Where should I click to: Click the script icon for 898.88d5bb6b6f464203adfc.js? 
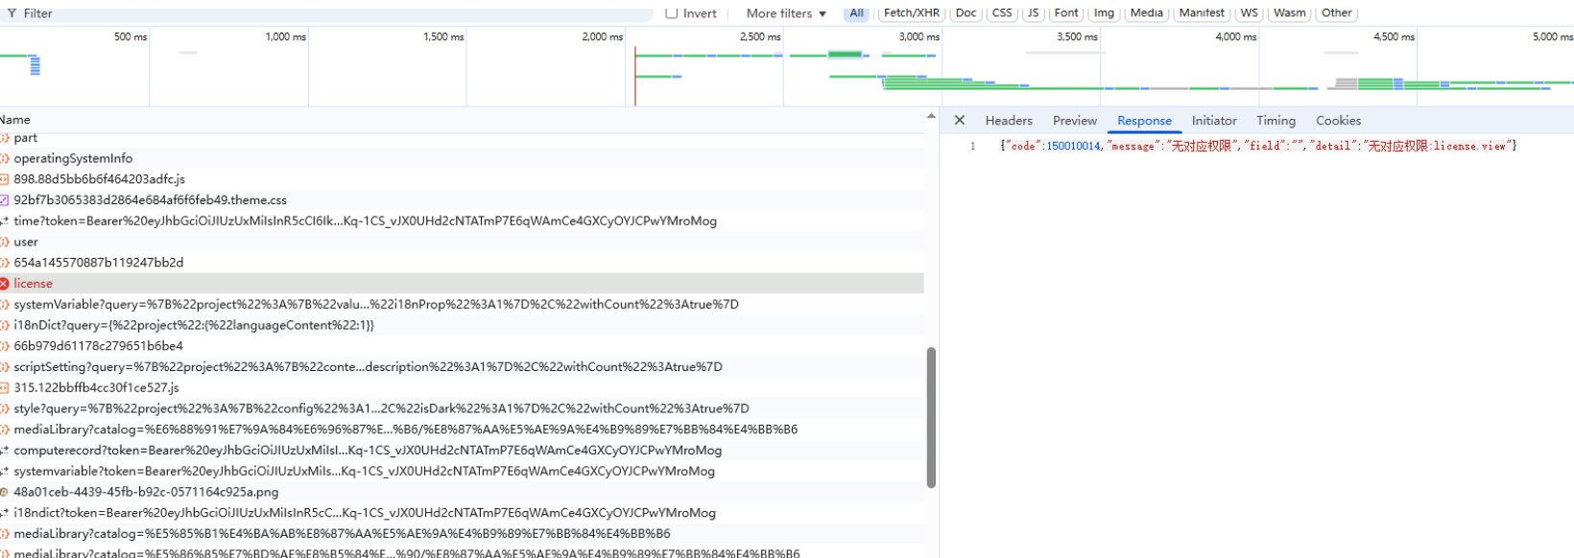pyautogui.click(x=4, y=179)
